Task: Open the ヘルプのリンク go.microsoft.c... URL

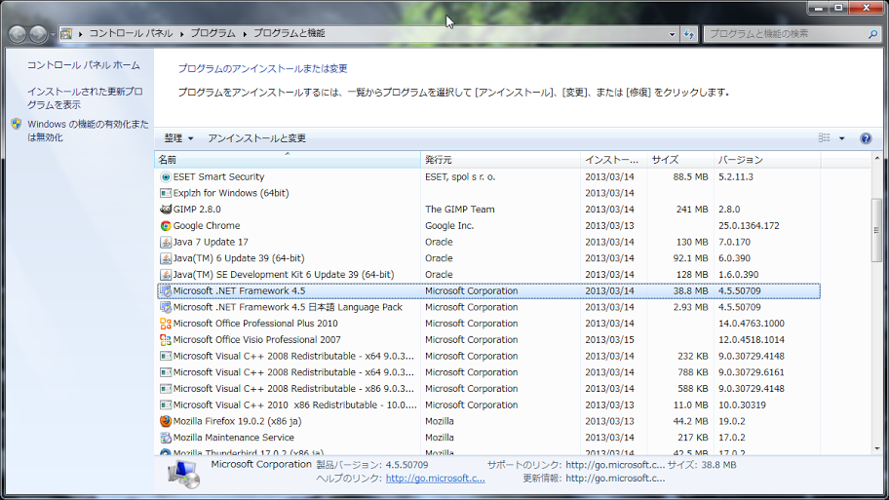Action: pyautogui.click(x=436, y=479)
